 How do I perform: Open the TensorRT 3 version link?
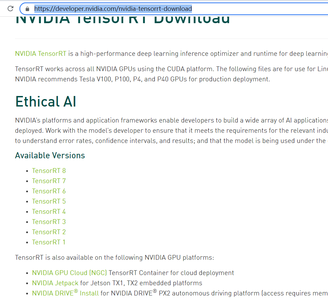49,222
